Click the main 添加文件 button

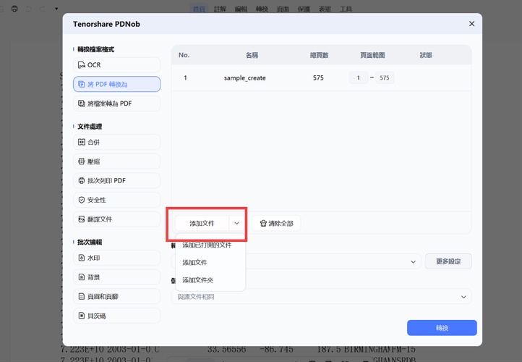tap(202, 223)
